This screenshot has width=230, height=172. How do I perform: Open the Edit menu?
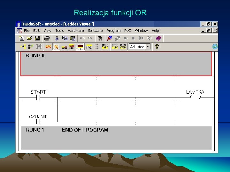pyautogui.click(x=36, y=31)
